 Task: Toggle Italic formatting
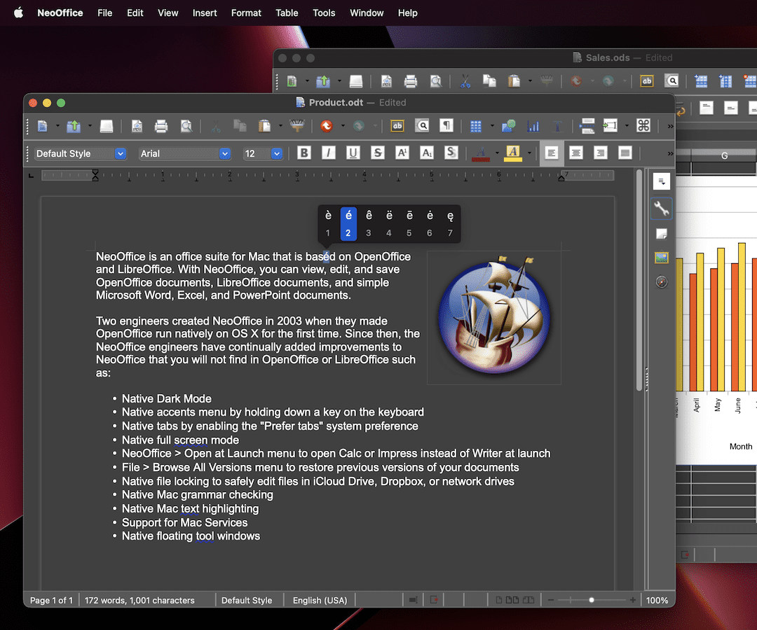coord(329,153)
